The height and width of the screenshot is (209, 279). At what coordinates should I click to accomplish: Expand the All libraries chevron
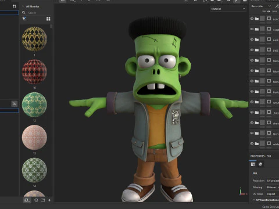pyautogui.click(x=23, y=6)
